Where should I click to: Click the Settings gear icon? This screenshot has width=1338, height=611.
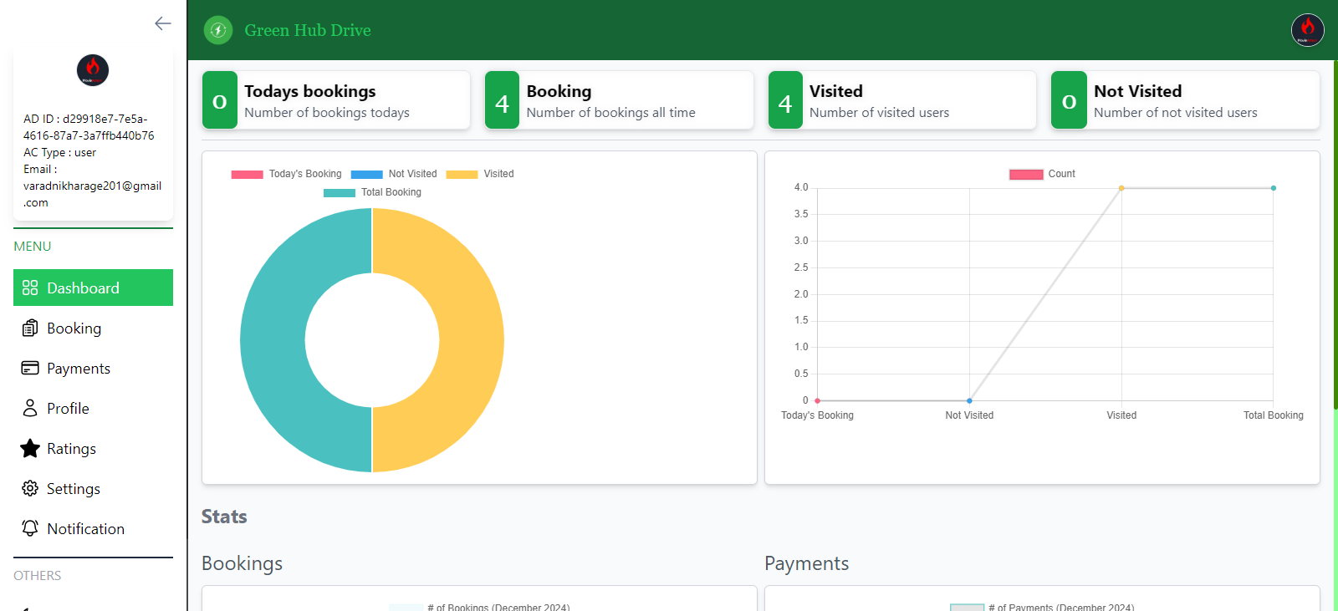tap(30, 488)
